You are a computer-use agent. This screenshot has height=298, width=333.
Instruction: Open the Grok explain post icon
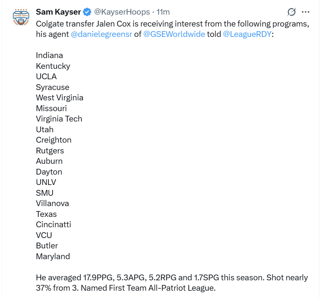coord(292,12)
